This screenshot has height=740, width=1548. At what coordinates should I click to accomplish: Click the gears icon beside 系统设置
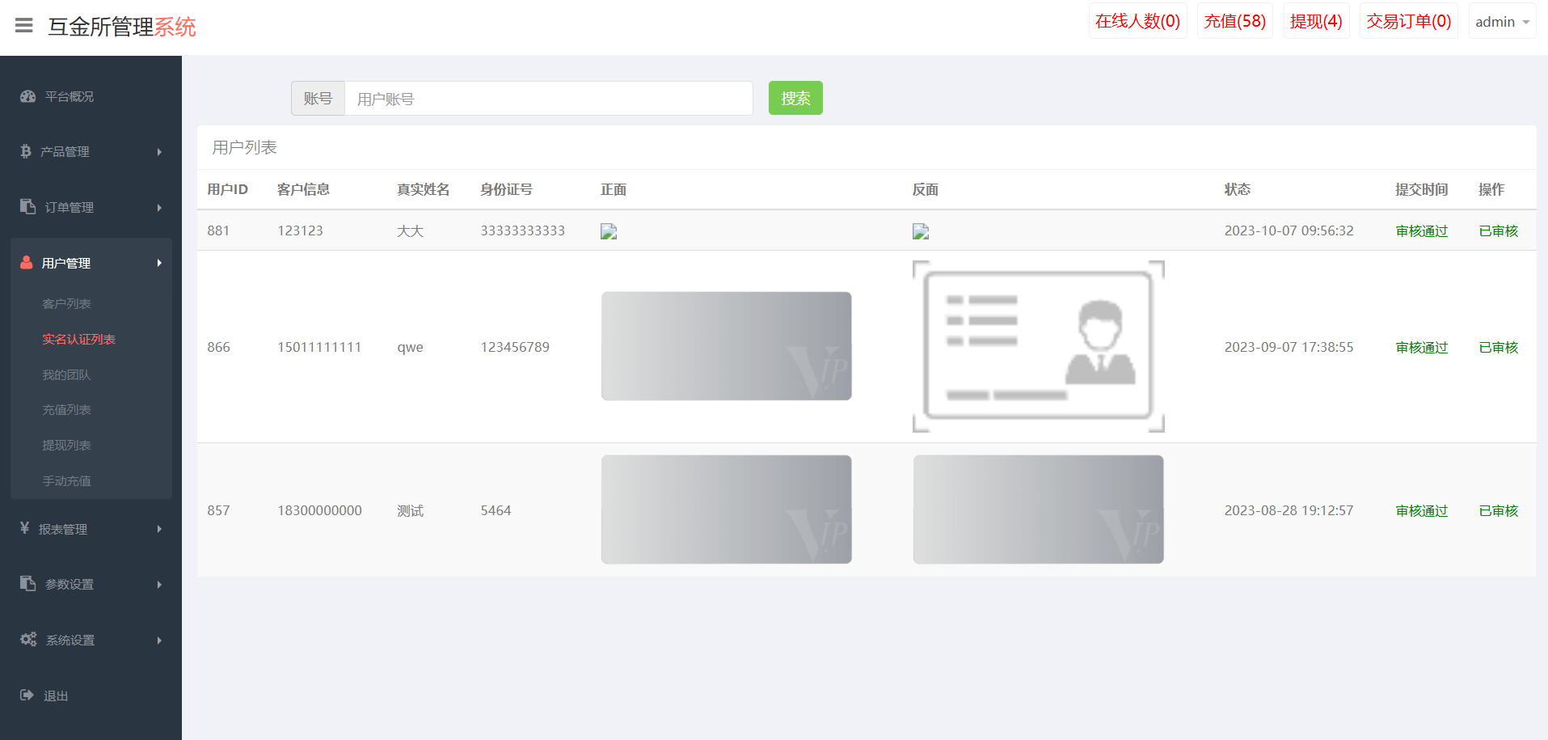pos(28,639)
